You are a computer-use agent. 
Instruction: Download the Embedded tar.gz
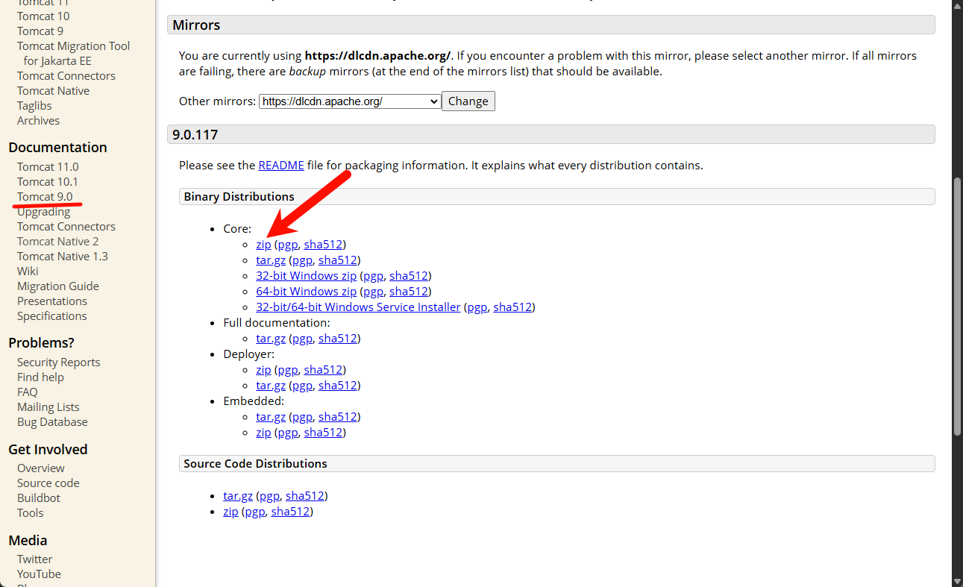pos(271,417)
